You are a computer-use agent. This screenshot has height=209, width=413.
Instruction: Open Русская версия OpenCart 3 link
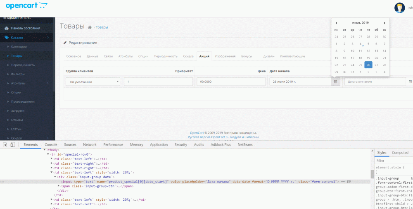[223, 137]
